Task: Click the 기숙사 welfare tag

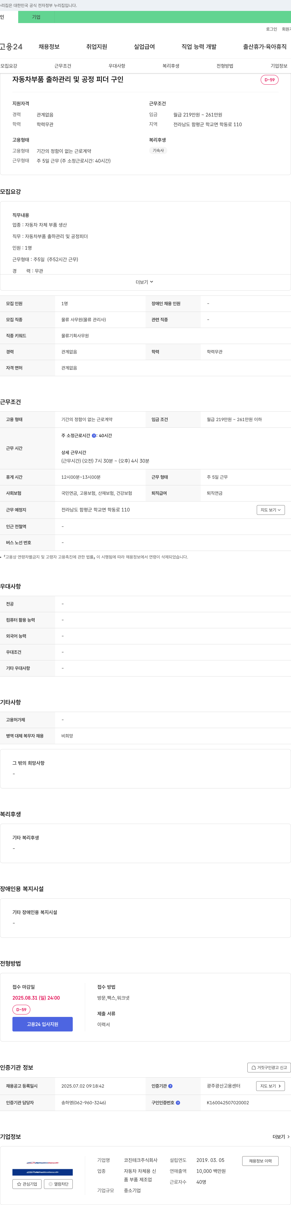Action: click(x=158, y=150)
